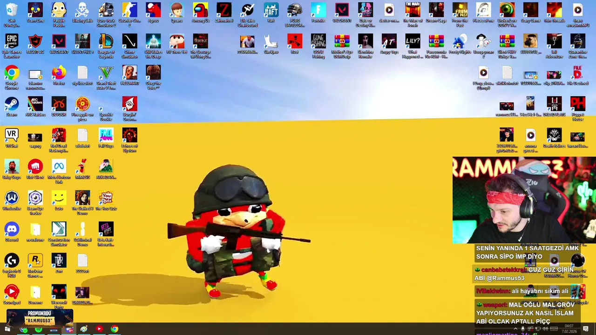
Task: Open File Destined shortcut
Action: pyautogui.click(x=578, y=75)
